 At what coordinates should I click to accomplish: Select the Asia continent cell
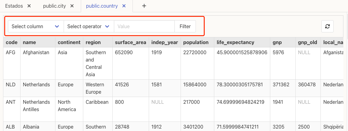click(x=69, y=63)
